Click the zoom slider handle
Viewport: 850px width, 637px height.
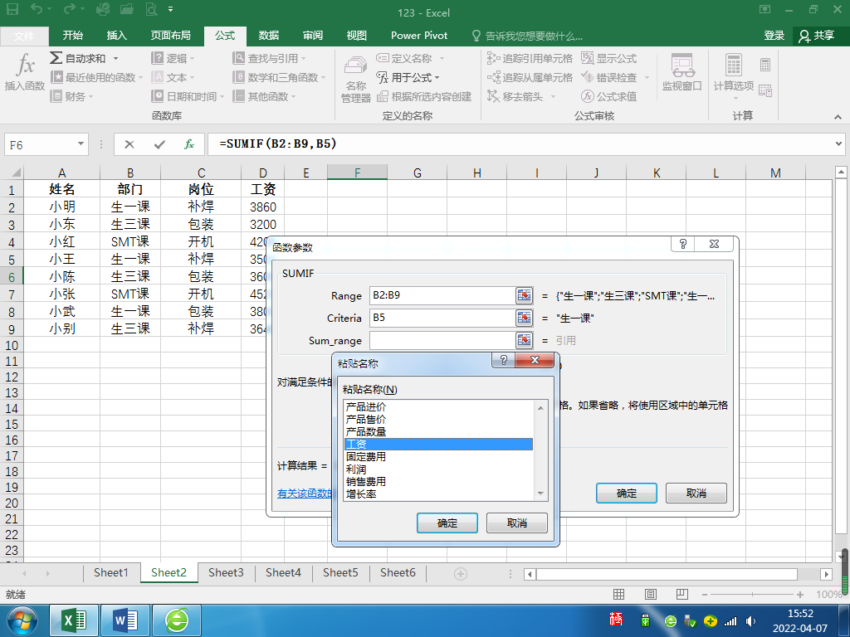point(752,595)
